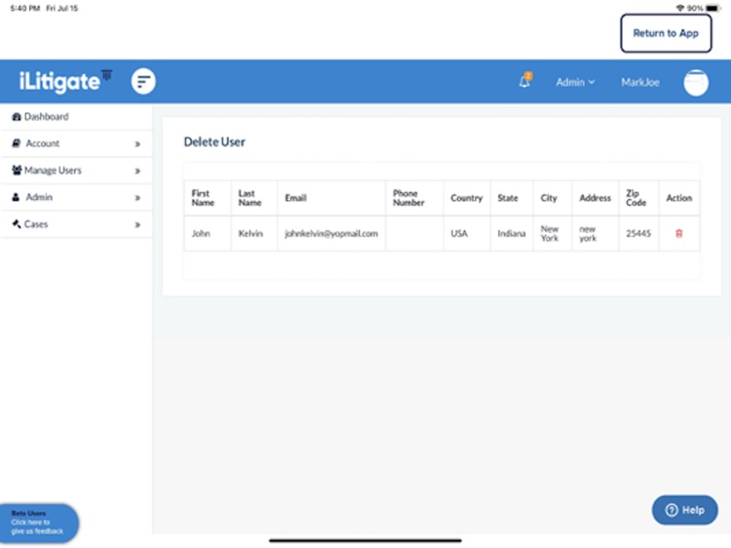
Task: Click the Dashboard gauge icon
Action: click(17, 117)
